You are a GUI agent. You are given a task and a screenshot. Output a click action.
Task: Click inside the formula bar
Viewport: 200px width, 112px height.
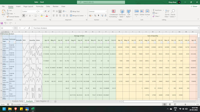pyautogui.click(x=115, y=28)
